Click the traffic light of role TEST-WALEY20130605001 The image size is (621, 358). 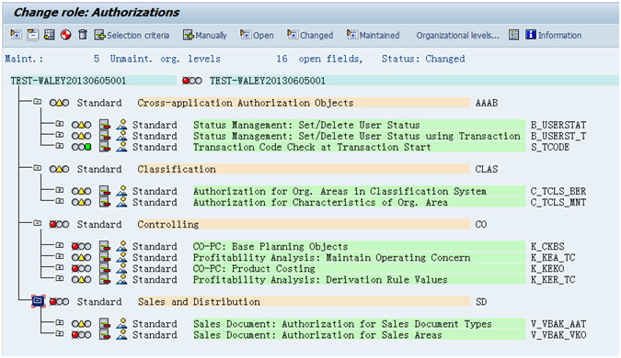tap(192, 81)
